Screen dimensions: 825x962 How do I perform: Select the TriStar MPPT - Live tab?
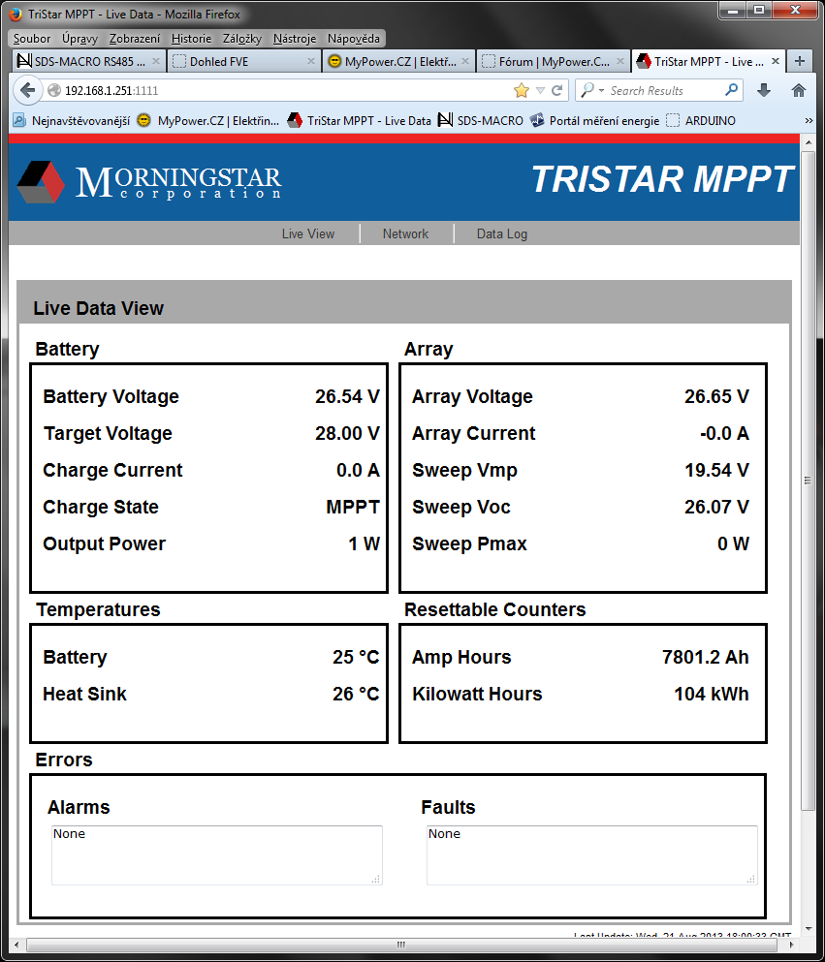coord(708,61)
